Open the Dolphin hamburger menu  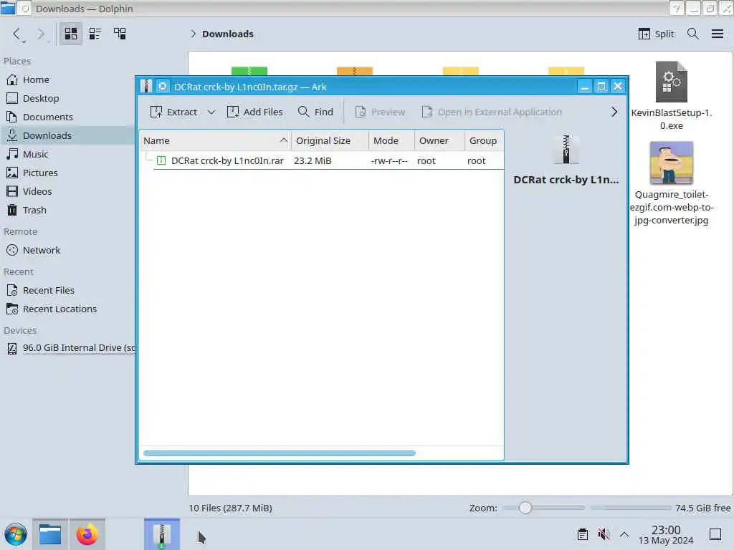[717, 34]
